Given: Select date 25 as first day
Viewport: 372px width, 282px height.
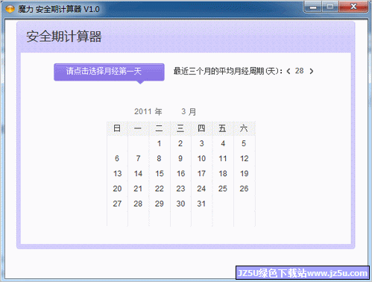Looking at the screenshot, I should 223,189.
